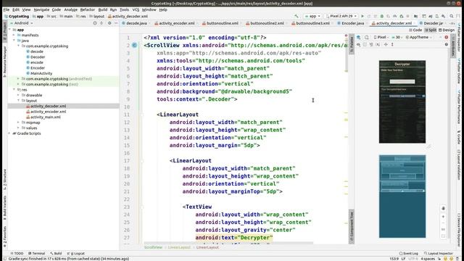Click the info icon in design toolbar
Image resolution: width=464 pixels, height=261 pixels.
(x=447, y=44)
